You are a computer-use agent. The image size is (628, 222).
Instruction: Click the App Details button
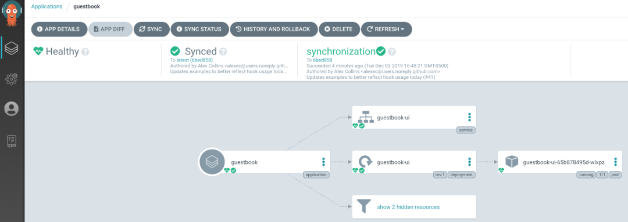pos(59,29)
